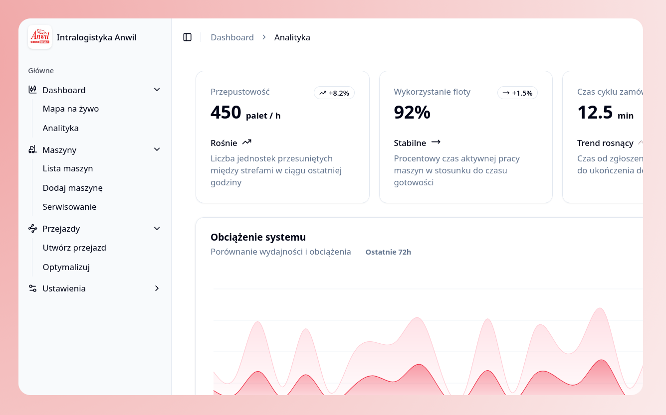Click the trending-up arrow next to Rośnie
Image resolution: width=666 pixels, height=415 pixels.
click(x=247, y=142)
